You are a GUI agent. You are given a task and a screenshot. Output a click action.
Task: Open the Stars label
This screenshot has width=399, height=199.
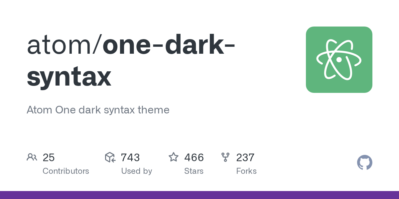(x=194, y=171)
